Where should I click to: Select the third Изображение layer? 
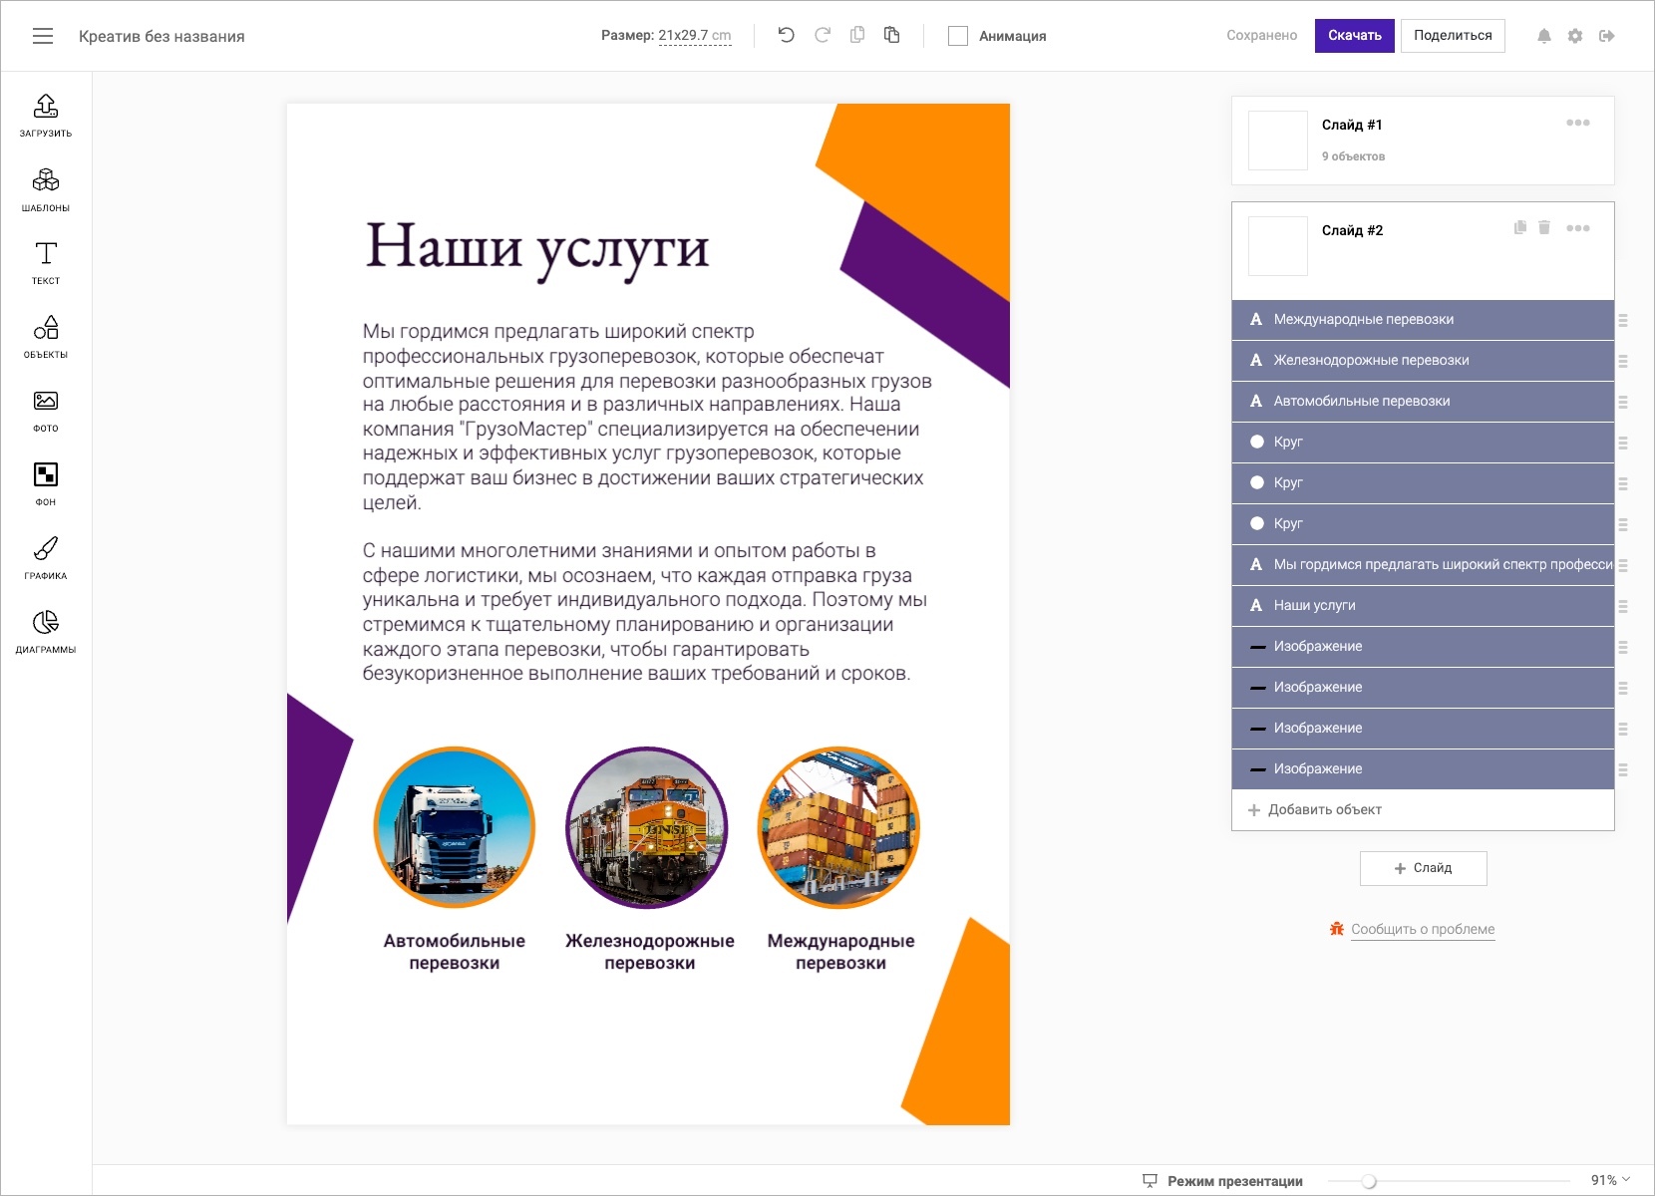pyautogui.click(x=1423, y=729)
